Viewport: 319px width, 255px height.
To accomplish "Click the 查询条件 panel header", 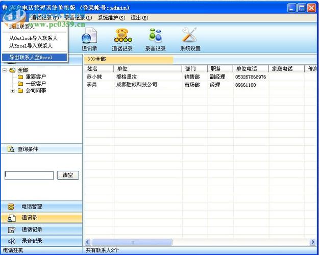I will (41, 149).
